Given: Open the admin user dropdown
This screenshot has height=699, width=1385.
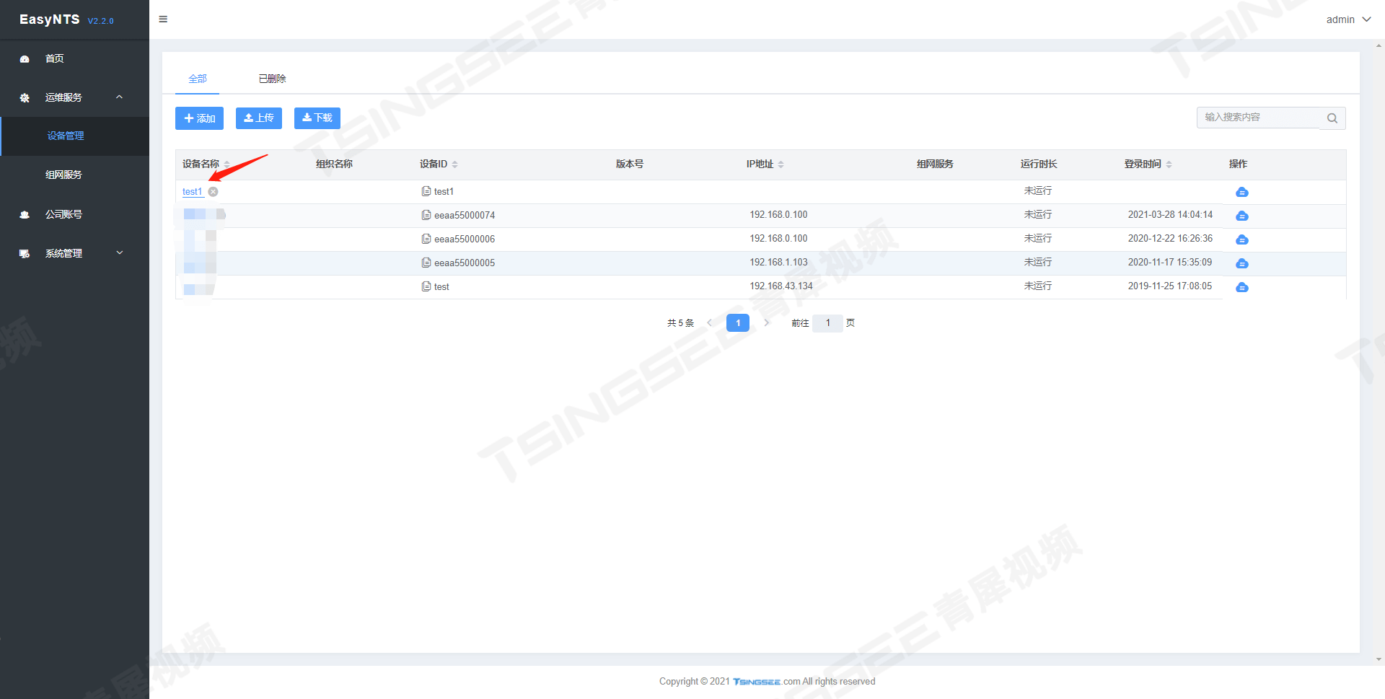Looking at the screenshot, I should [x=1348, y=19].
